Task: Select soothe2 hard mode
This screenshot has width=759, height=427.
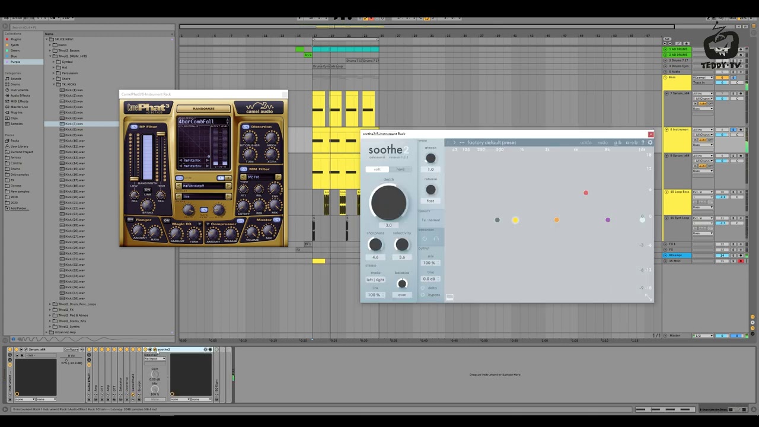Action: [x=400, y=169]
